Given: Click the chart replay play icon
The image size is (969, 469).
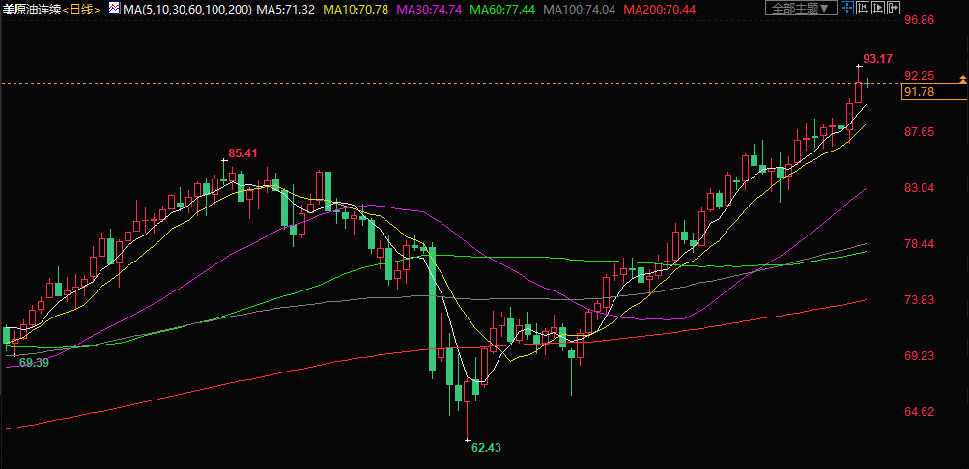Looking at the screenshot, I should pyautogui.click(x=877, y=9).
